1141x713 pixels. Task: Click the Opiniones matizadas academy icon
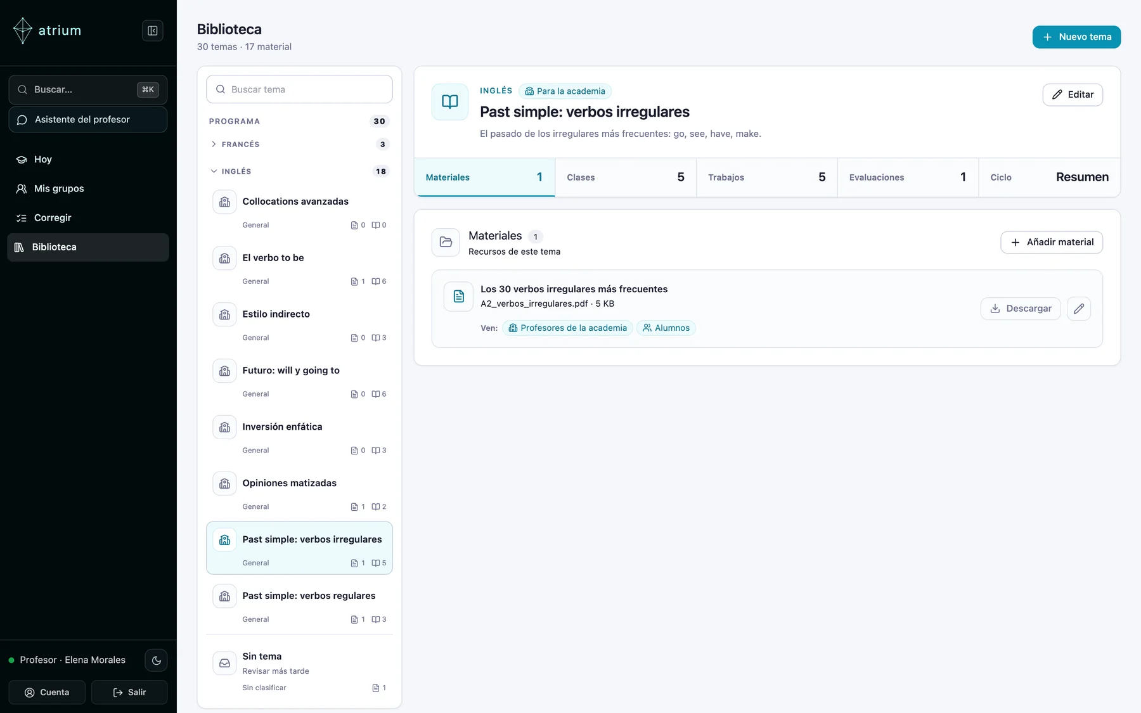click(x=224, y=484)
